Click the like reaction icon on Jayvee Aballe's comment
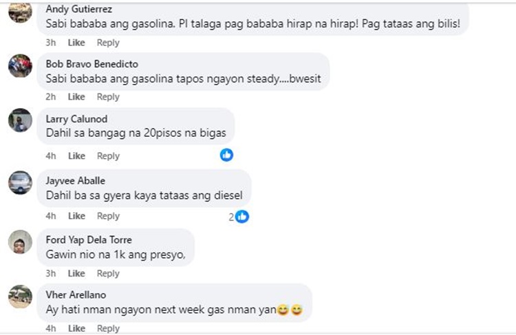The height and width of the screenshot is (335, 516). [x=243, y=217]
